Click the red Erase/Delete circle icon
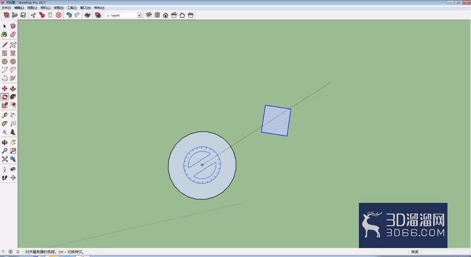Viewport: 471px width, 257px height. 58,15
